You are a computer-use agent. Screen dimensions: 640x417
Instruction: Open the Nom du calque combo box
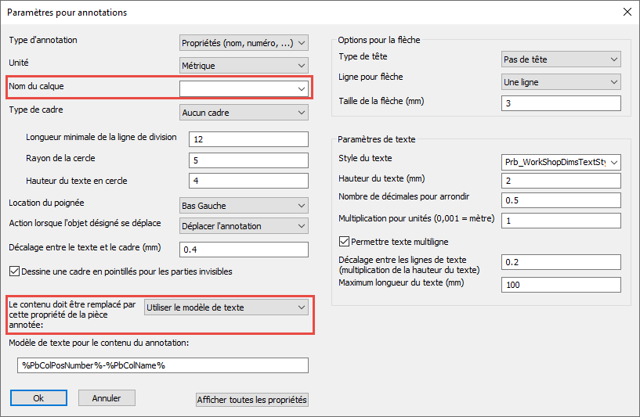244,89
